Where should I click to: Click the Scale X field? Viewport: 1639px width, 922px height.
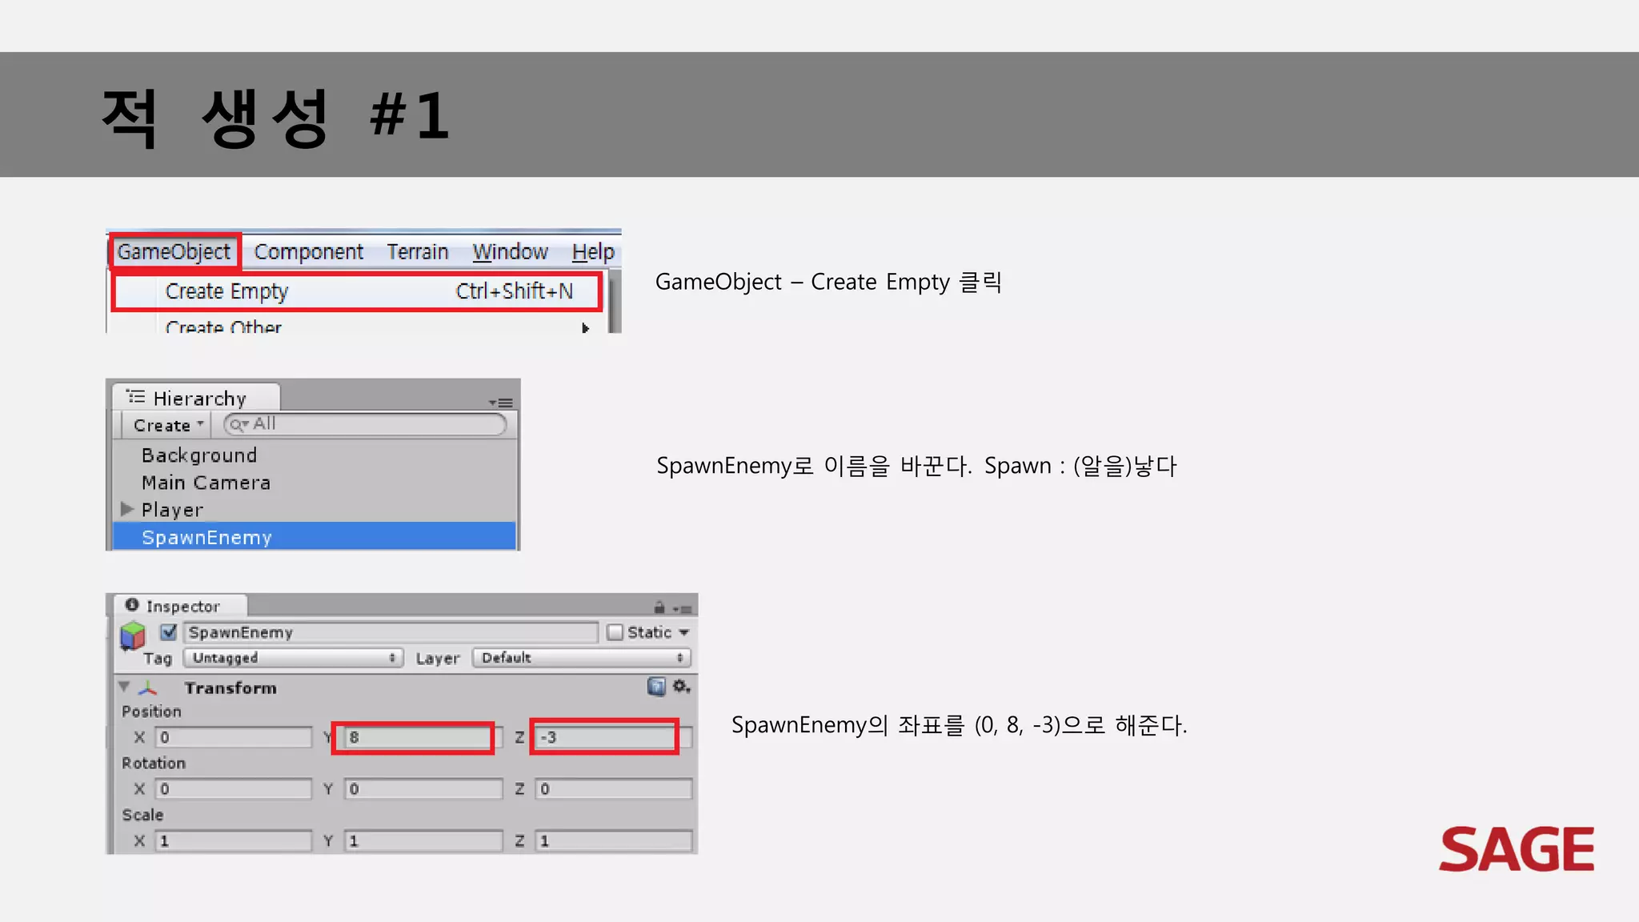(234, 841)
